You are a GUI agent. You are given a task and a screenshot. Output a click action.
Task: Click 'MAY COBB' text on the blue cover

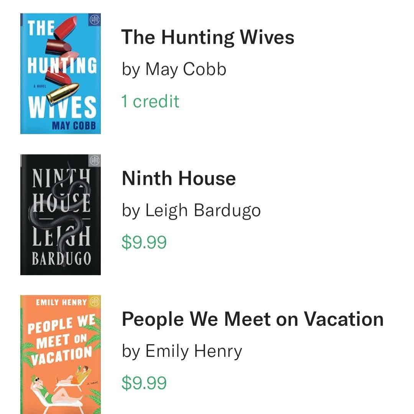(73, 126)
